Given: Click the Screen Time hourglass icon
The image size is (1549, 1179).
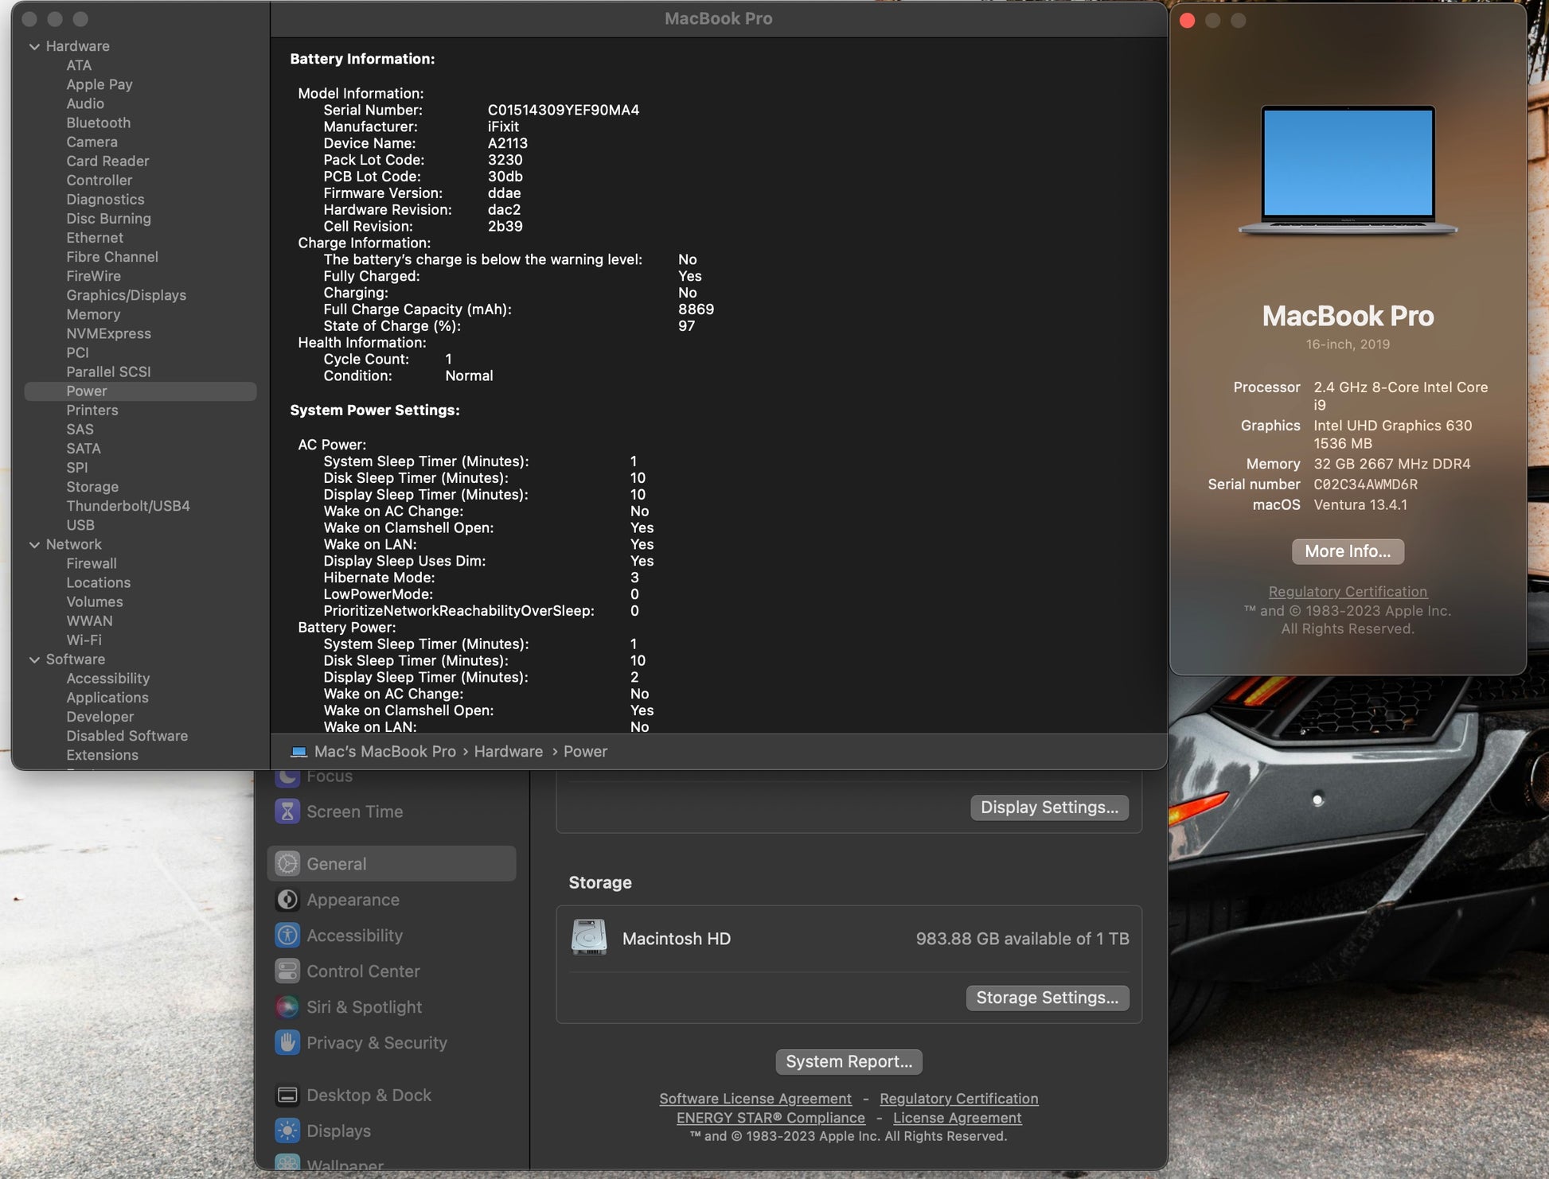Looking at the screenshot, I should point(287,811).
